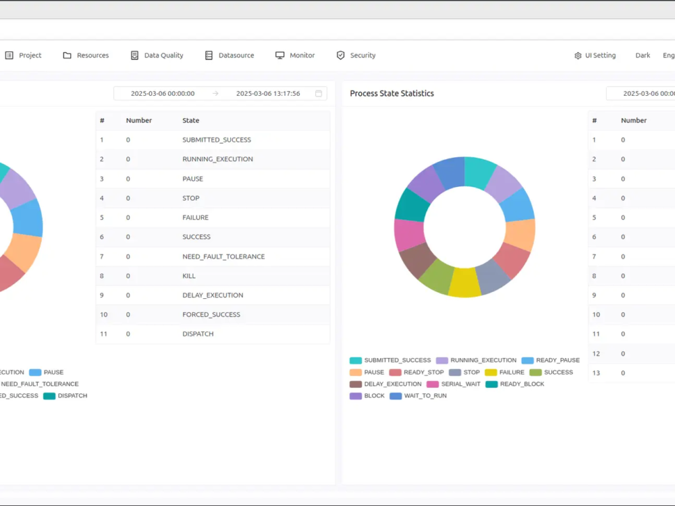Open end date picker showing 13:17:56
The height and width of the screenshot is (506, 675).
pyautogui.click(x=268, y=93)
